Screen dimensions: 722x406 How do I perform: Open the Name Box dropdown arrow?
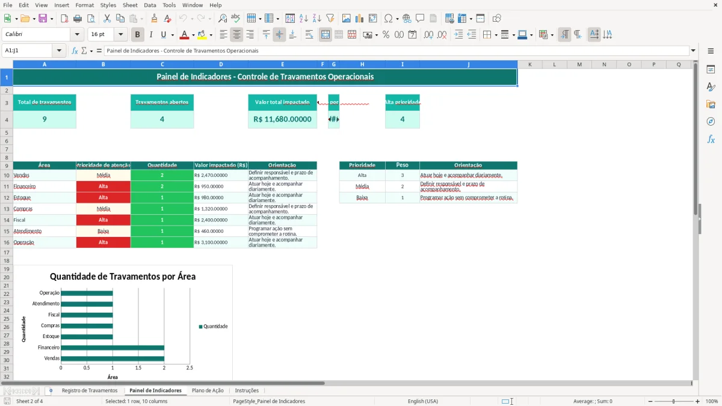[59, 51]
